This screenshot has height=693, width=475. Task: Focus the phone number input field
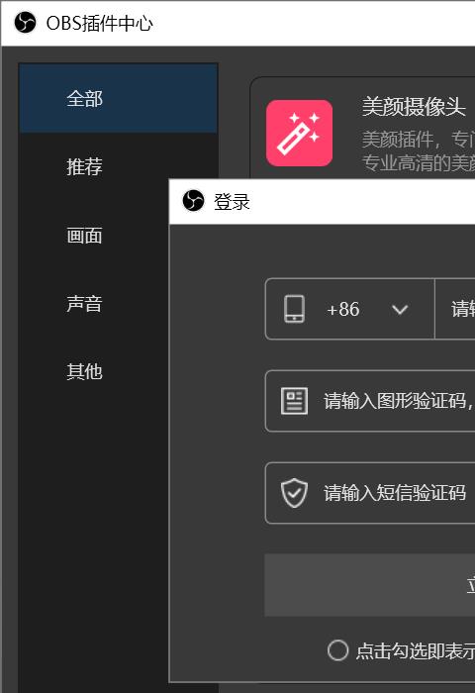(x=455, y=309)
